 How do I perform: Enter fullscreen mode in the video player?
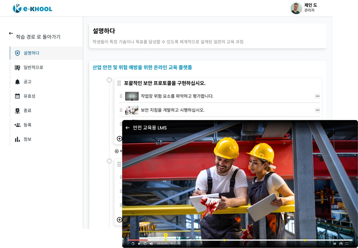pos(347,244)
